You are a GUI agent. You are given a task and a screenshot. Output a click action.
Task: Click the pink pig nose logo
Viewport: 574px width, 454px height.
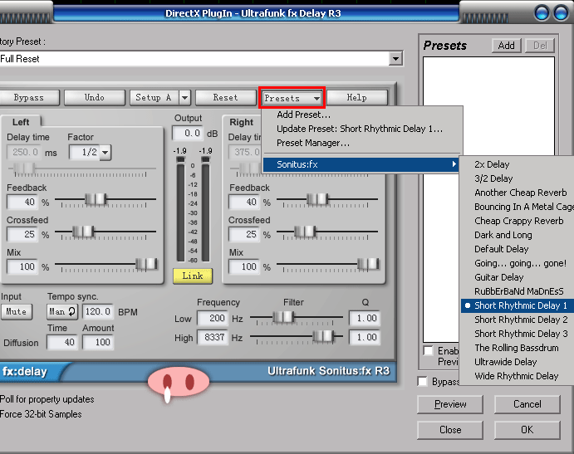179,383
